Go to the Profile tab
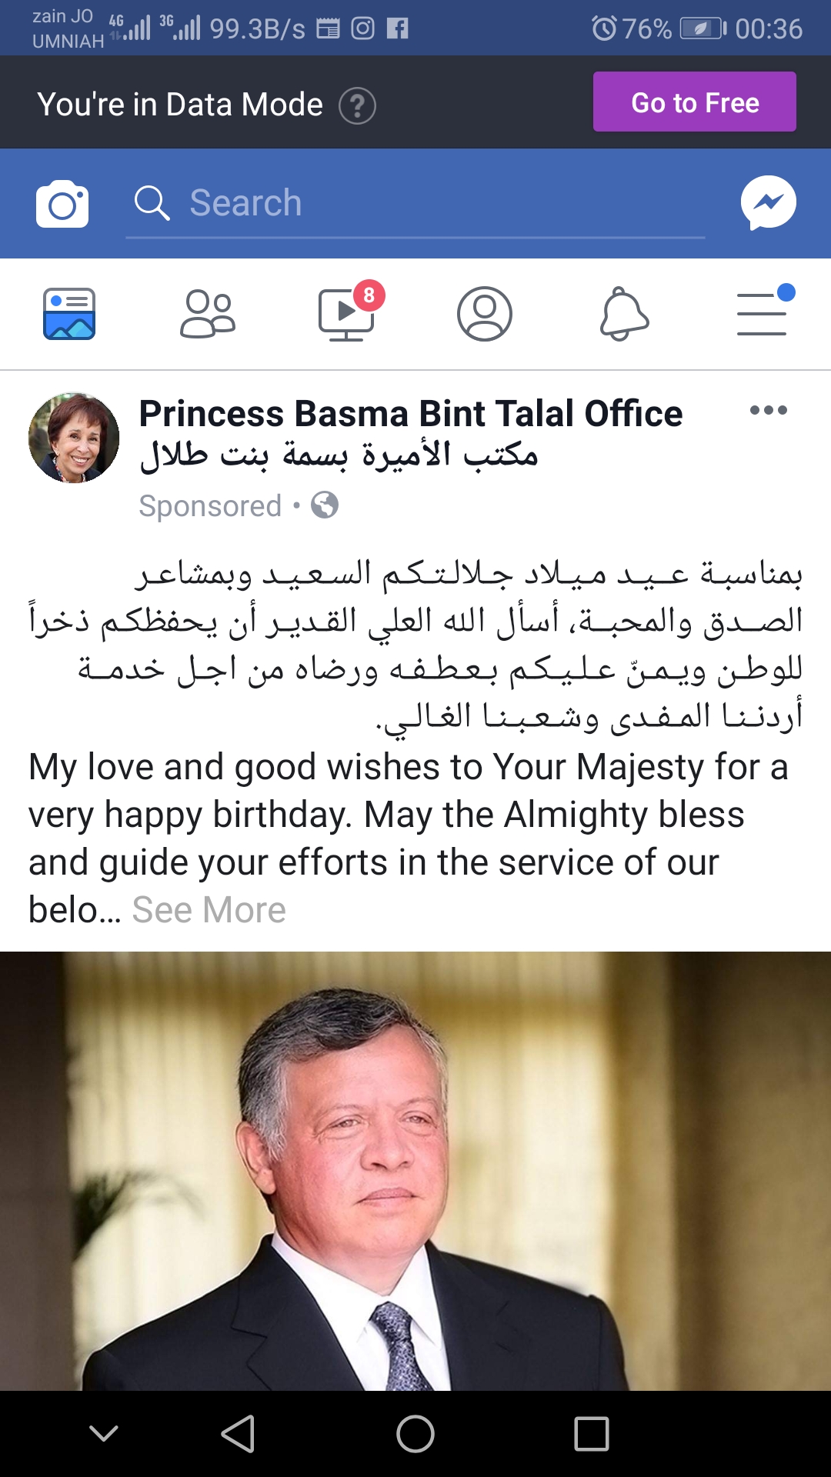Screen dimensions: 831x1477 [485, 314]
